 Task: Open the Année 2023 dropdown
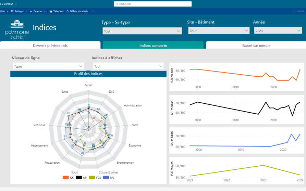(278, 30)
